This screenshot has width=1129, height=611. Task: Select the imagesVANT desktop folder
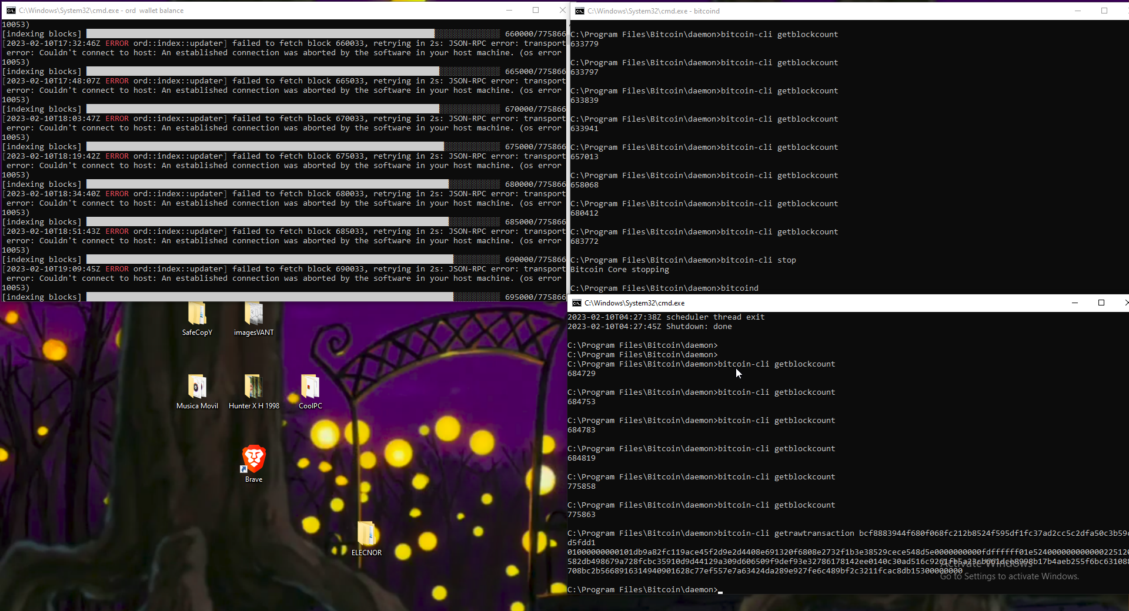click(253, 317)
